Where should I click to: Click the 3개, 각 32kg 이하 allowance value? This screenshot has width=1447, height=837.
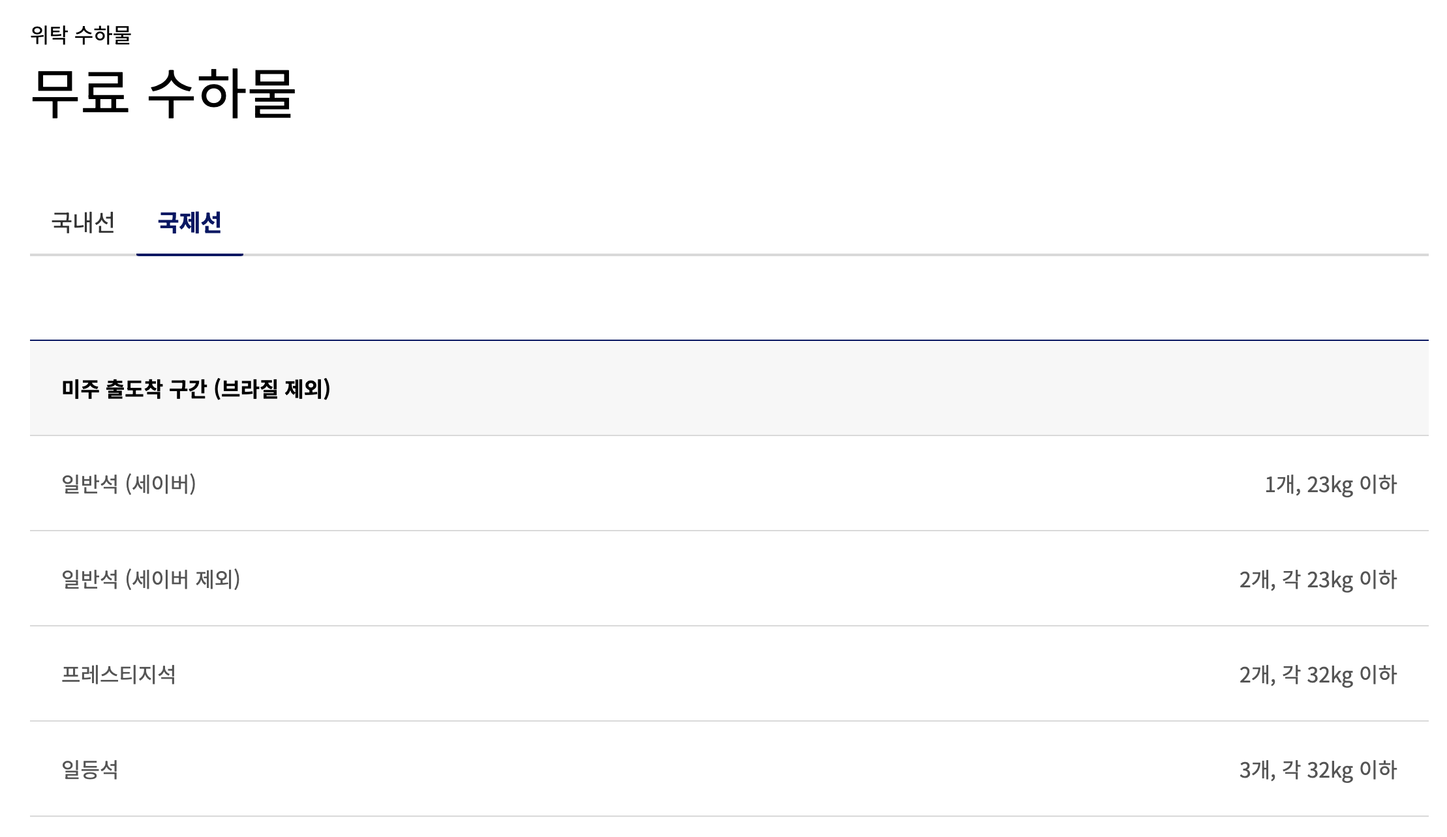tap(1318, 770)
